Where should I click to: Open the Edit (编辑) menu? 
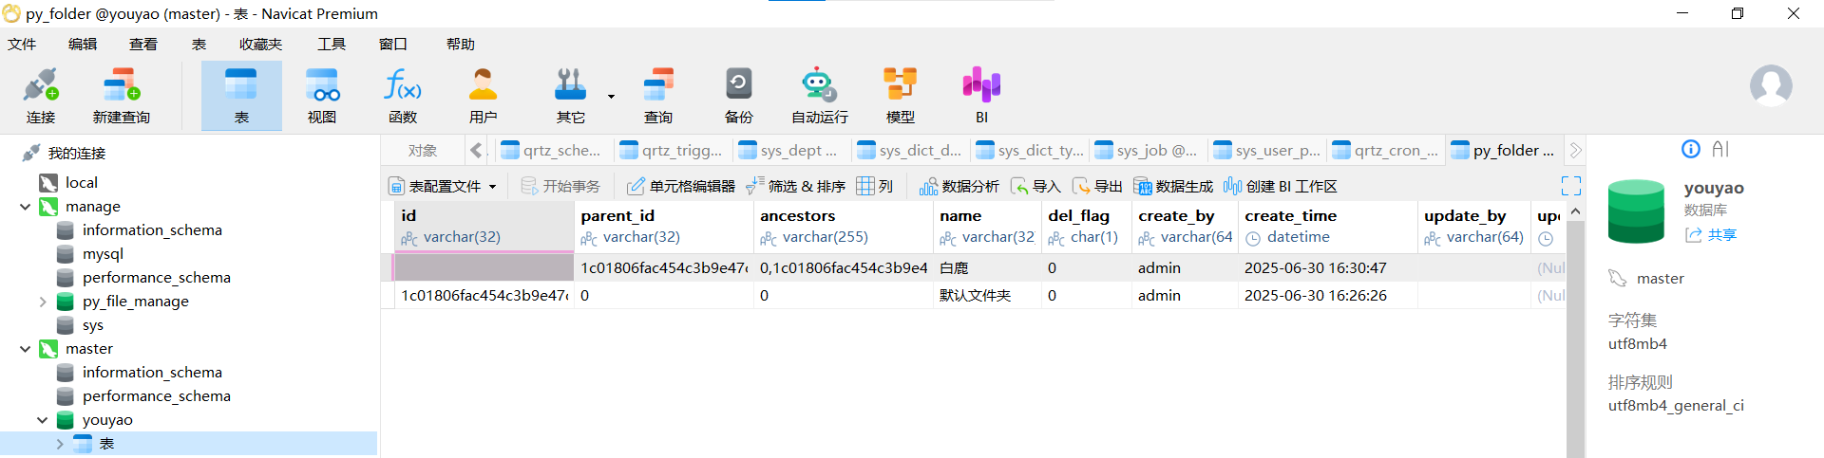click(x=83, y=44)
